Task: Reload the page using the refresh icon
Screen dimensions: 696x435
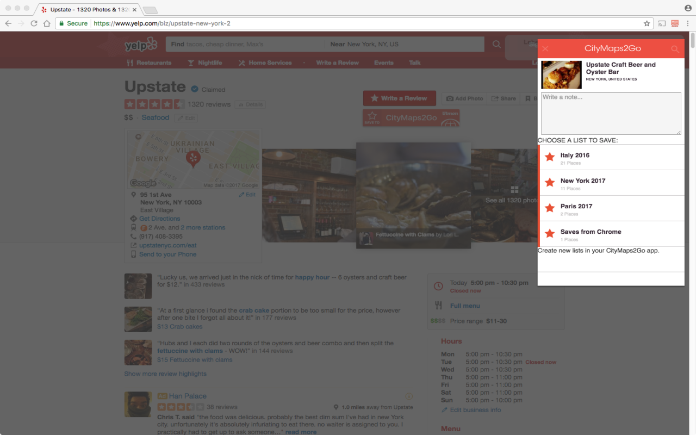Action: coord(34,23)
